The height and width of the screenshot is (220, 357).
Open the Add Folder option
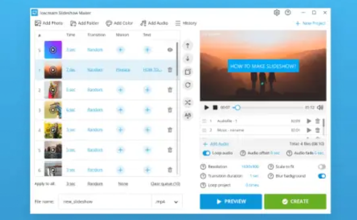pos(84,23)
